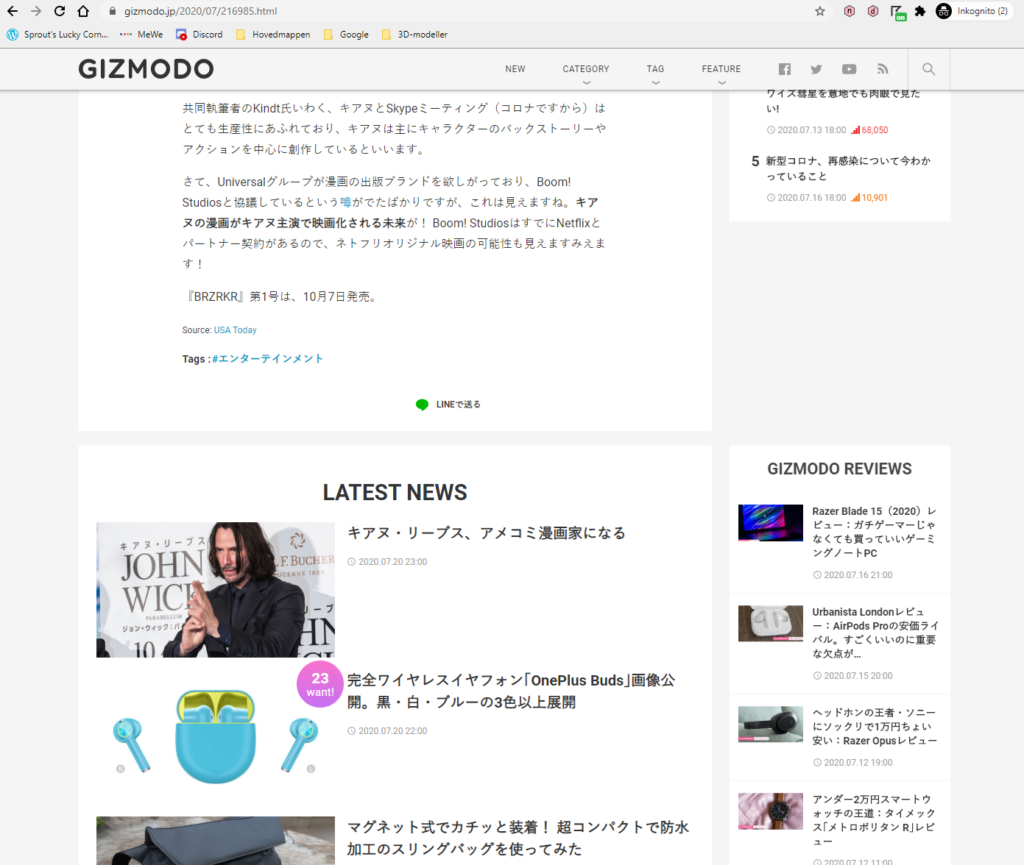Viewport: 1024px width, 865px height.
Task: Expand the FEATURE navigation dropdown
Action: point(721,68)
